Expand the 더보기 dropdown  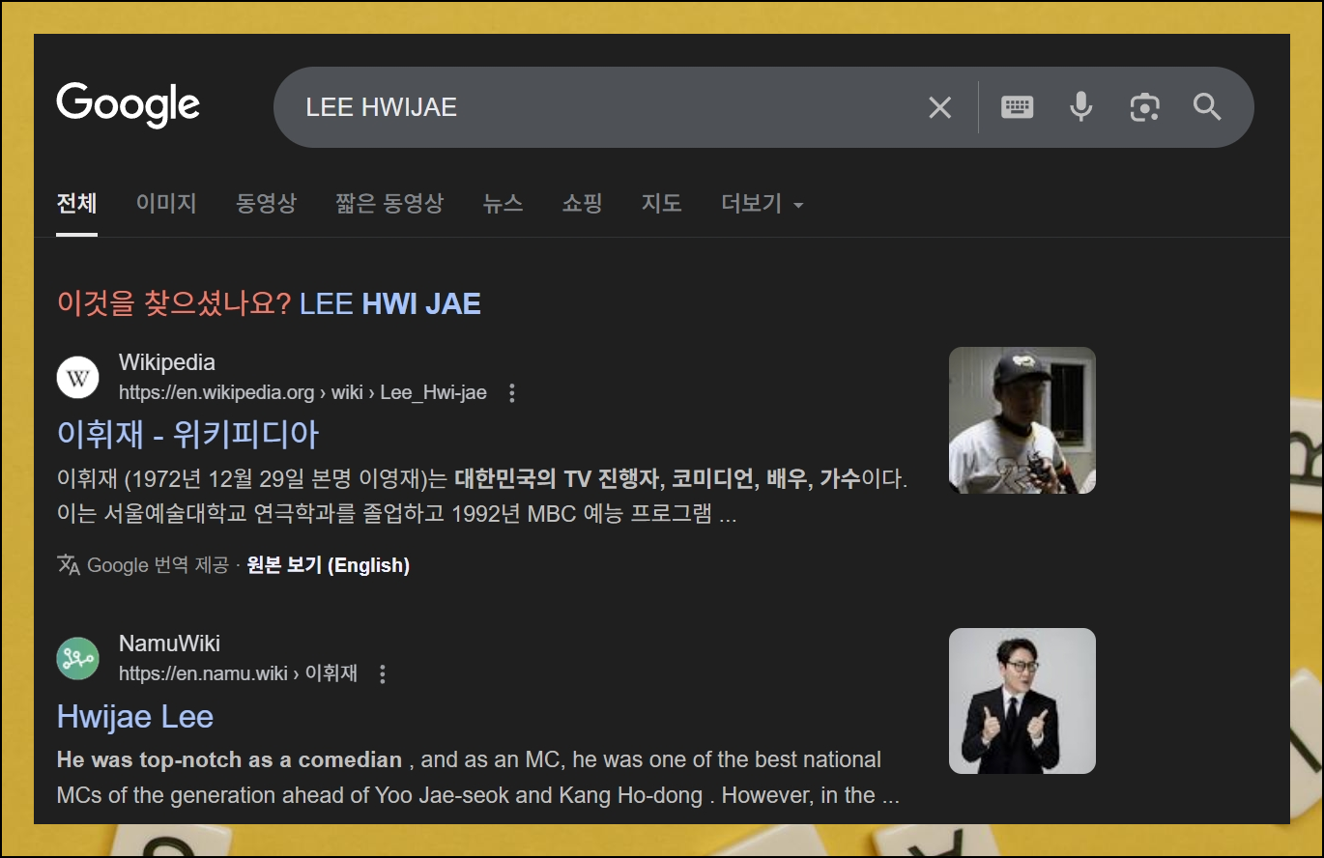763,203
